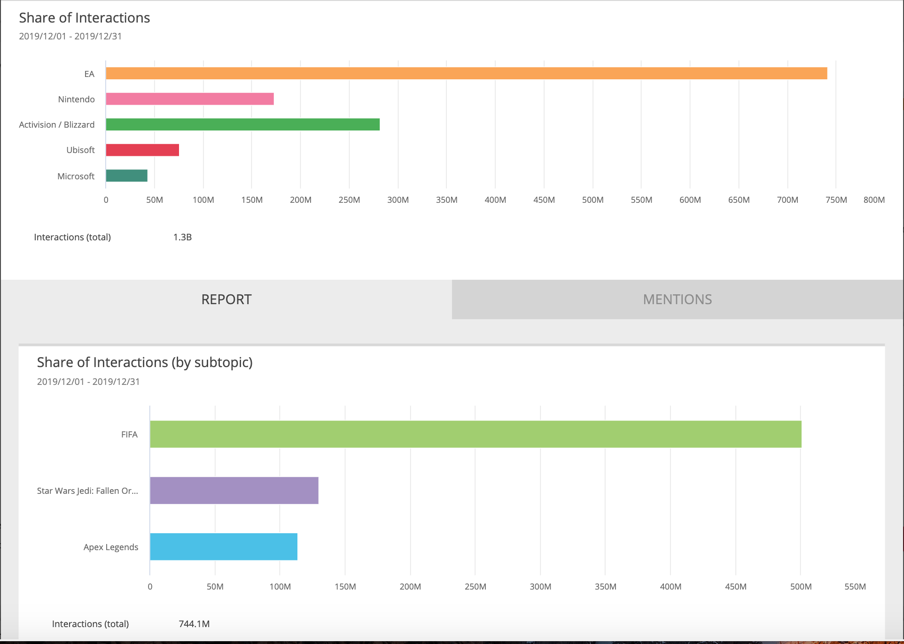Click the FIFA subtopic label

[x=129, y=435]
